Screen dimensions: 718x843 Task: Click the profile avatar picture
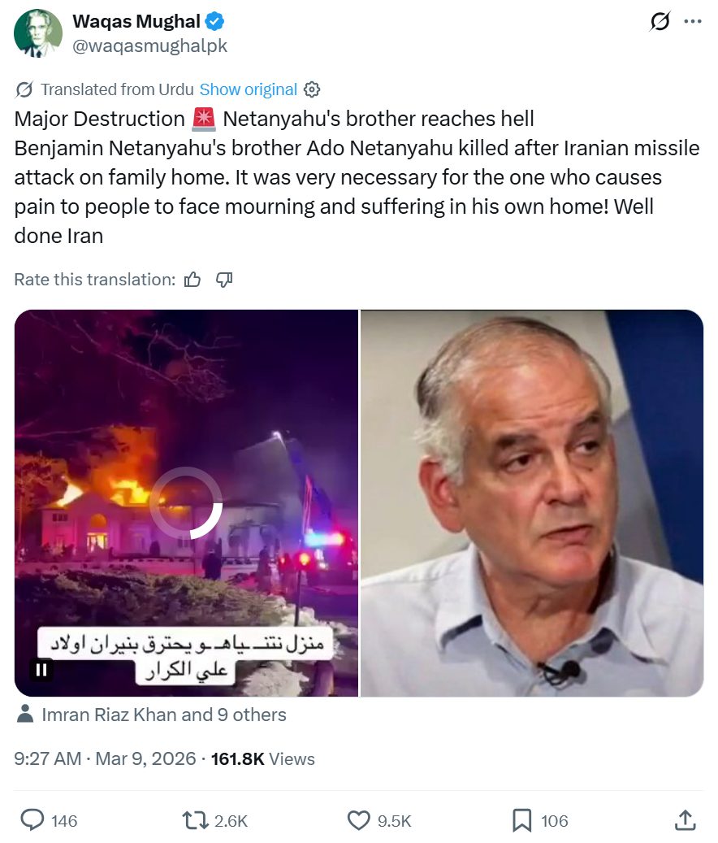37,33
